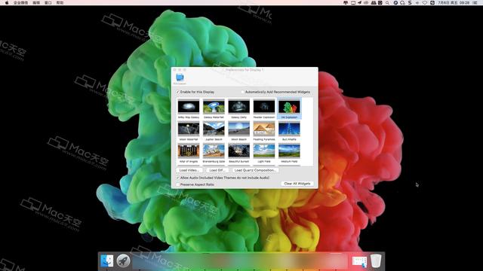Select the Medium Field wallpaper thumbnail
483x271 pixels.
[289, 151]
